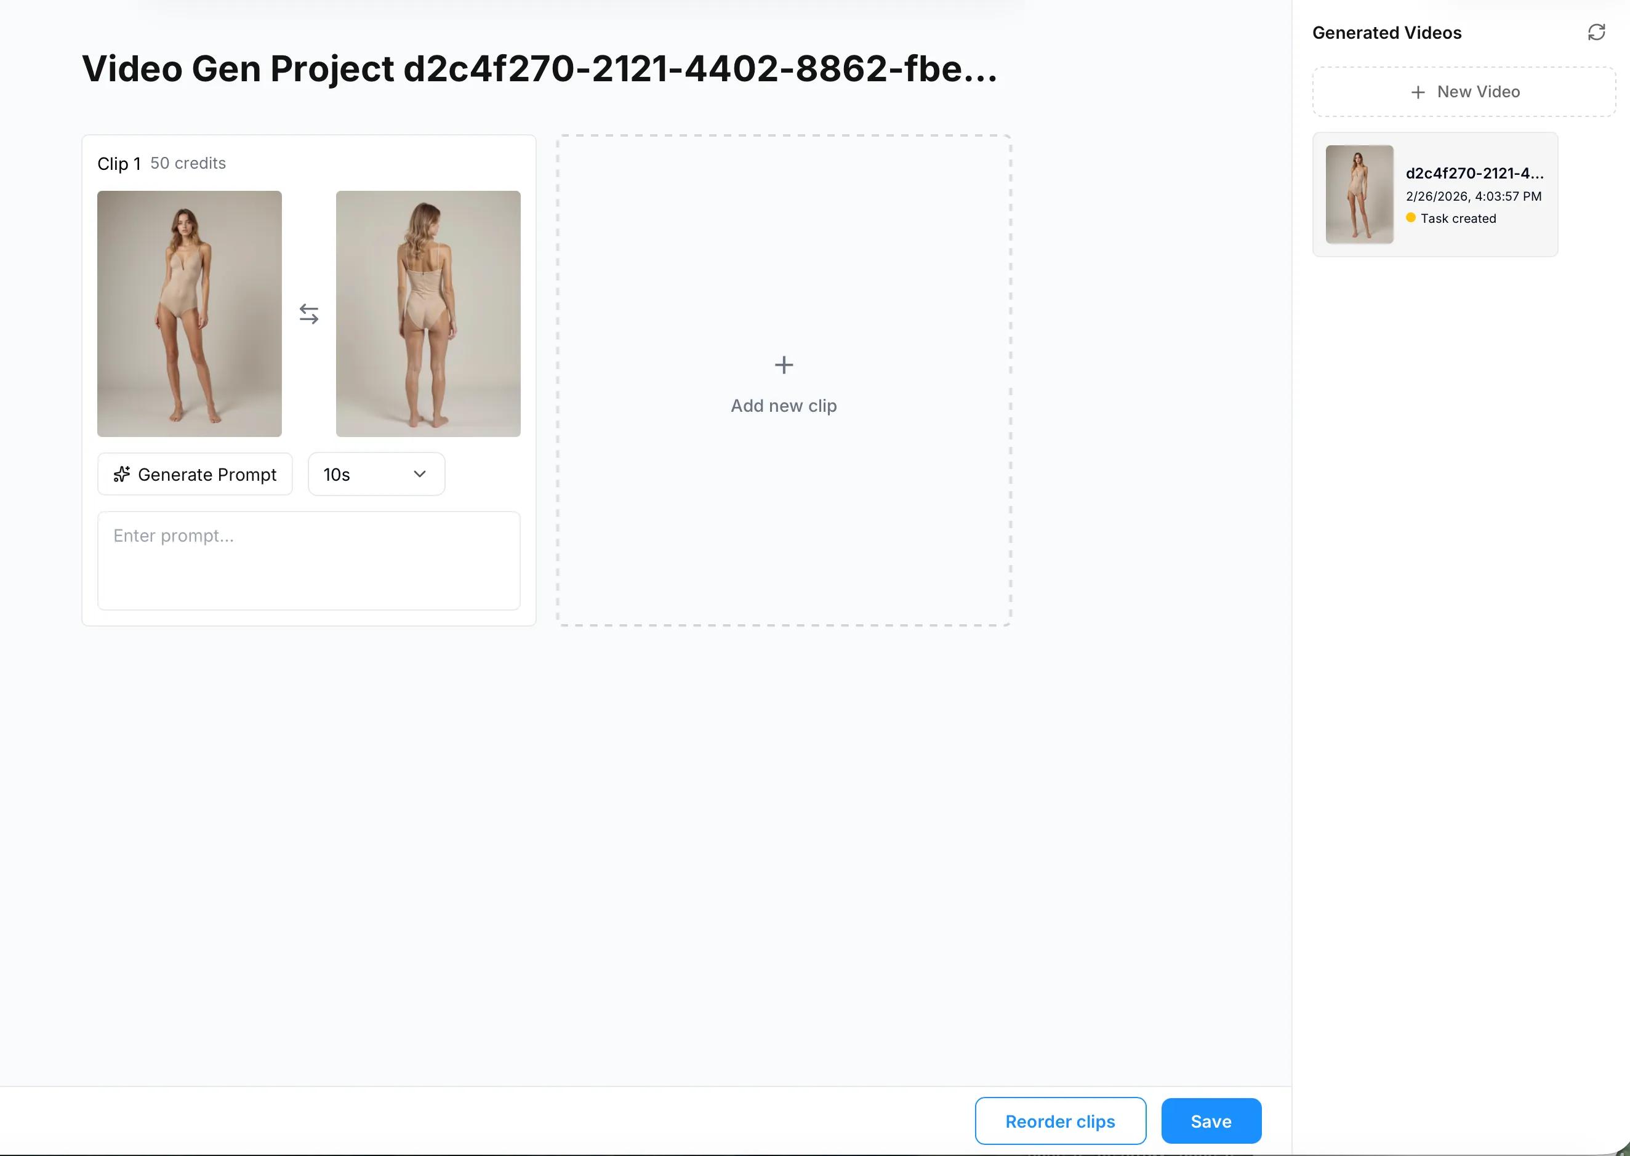This screenshot has height=1156, width=1630.
Task: Click the plus icon above Add new clip
Action: pyautogui.click(x=783, y=365)
